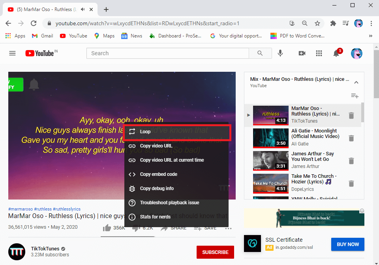Screen dimensions: 379x265
Task: Open more actions beside SAVE
Action: pyautogui.click(x=228, y=228)
